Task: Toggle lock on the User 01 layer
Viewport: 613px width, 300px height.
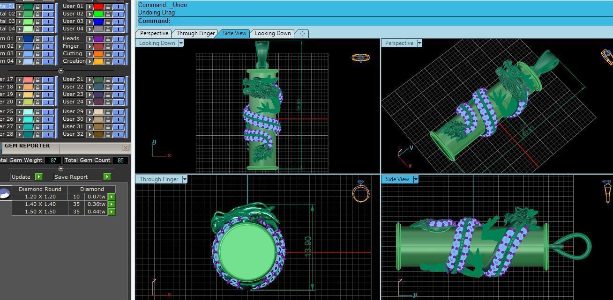Action: (x=108, y=7)
